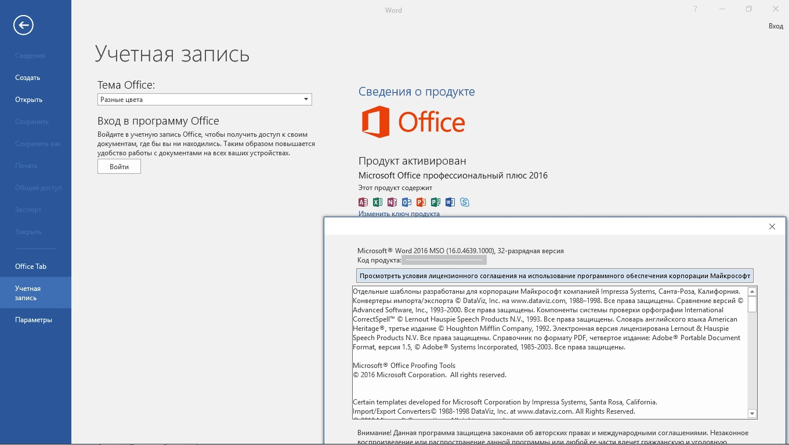The width and height of the screenshot is (789, 445).
Task: Click the license text scrollbar up arrow
Action: pyautogui.click(x=752, y=291)
